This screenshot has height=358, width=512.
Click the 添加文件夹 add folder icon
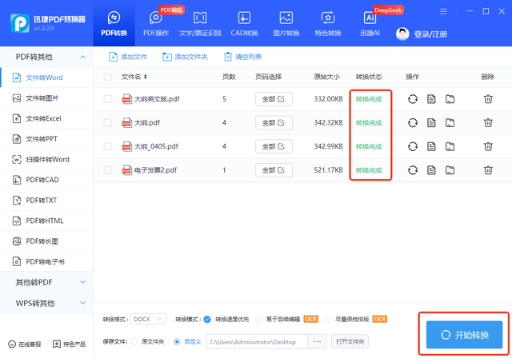click(167, 58)
